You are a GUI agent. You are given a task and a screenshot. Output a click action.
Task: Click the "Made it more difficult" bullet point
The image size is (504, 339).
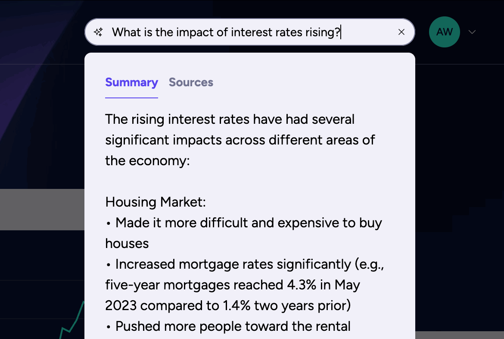click(249, 223)
